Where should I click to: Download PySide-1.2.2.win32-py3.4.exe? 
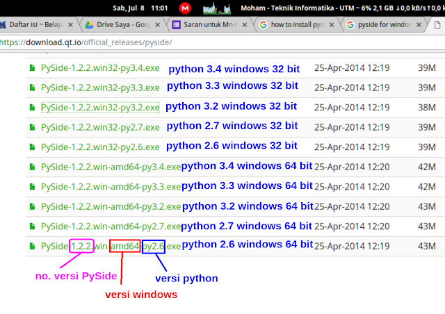100,68
